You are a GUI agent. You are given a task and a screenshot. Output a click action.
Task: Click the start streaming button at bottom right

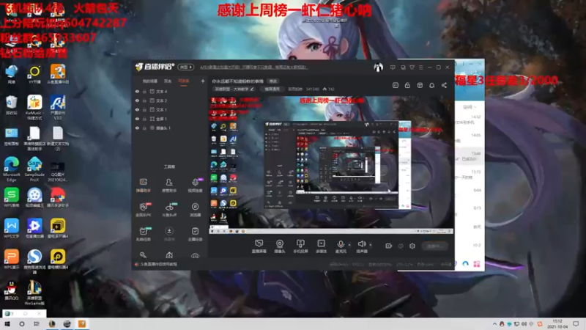(435, 246)
